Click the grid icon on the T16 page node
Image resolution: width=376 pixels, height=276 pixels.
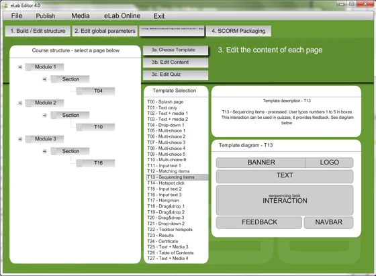(x=79, y=163)
